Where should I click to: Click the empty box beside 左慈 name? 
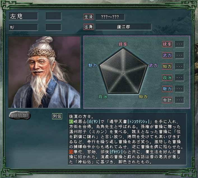[x=53, y=16]
